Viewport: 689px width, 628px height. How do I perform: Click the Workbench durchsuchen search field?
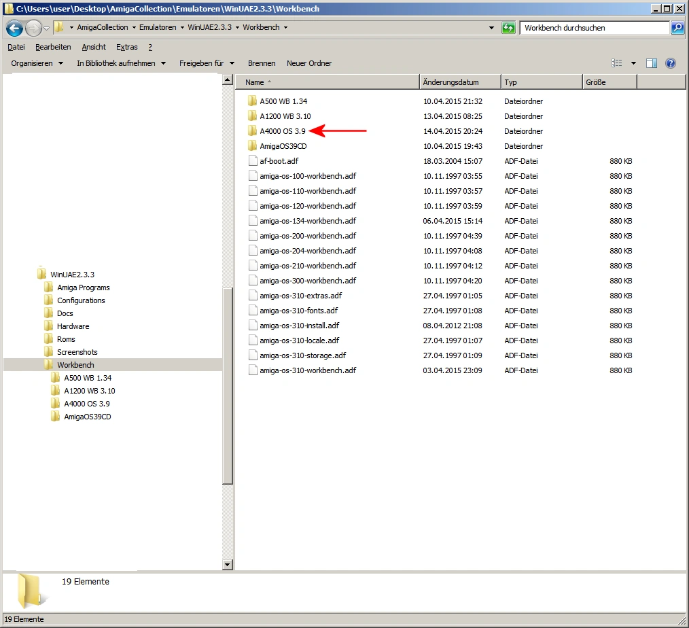595,28
